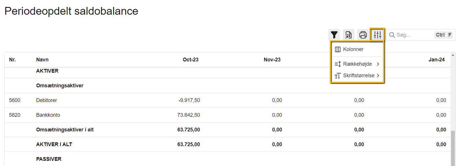Expand the Rækkehøjde submenu arrow
The width and height of the screenshot is (458, 166).
tap(378, 64)
